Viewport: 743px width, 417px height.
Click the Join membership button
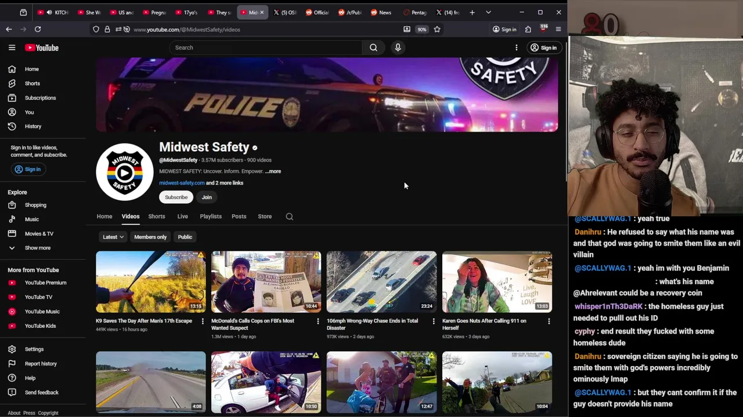(x=207, y=197)
